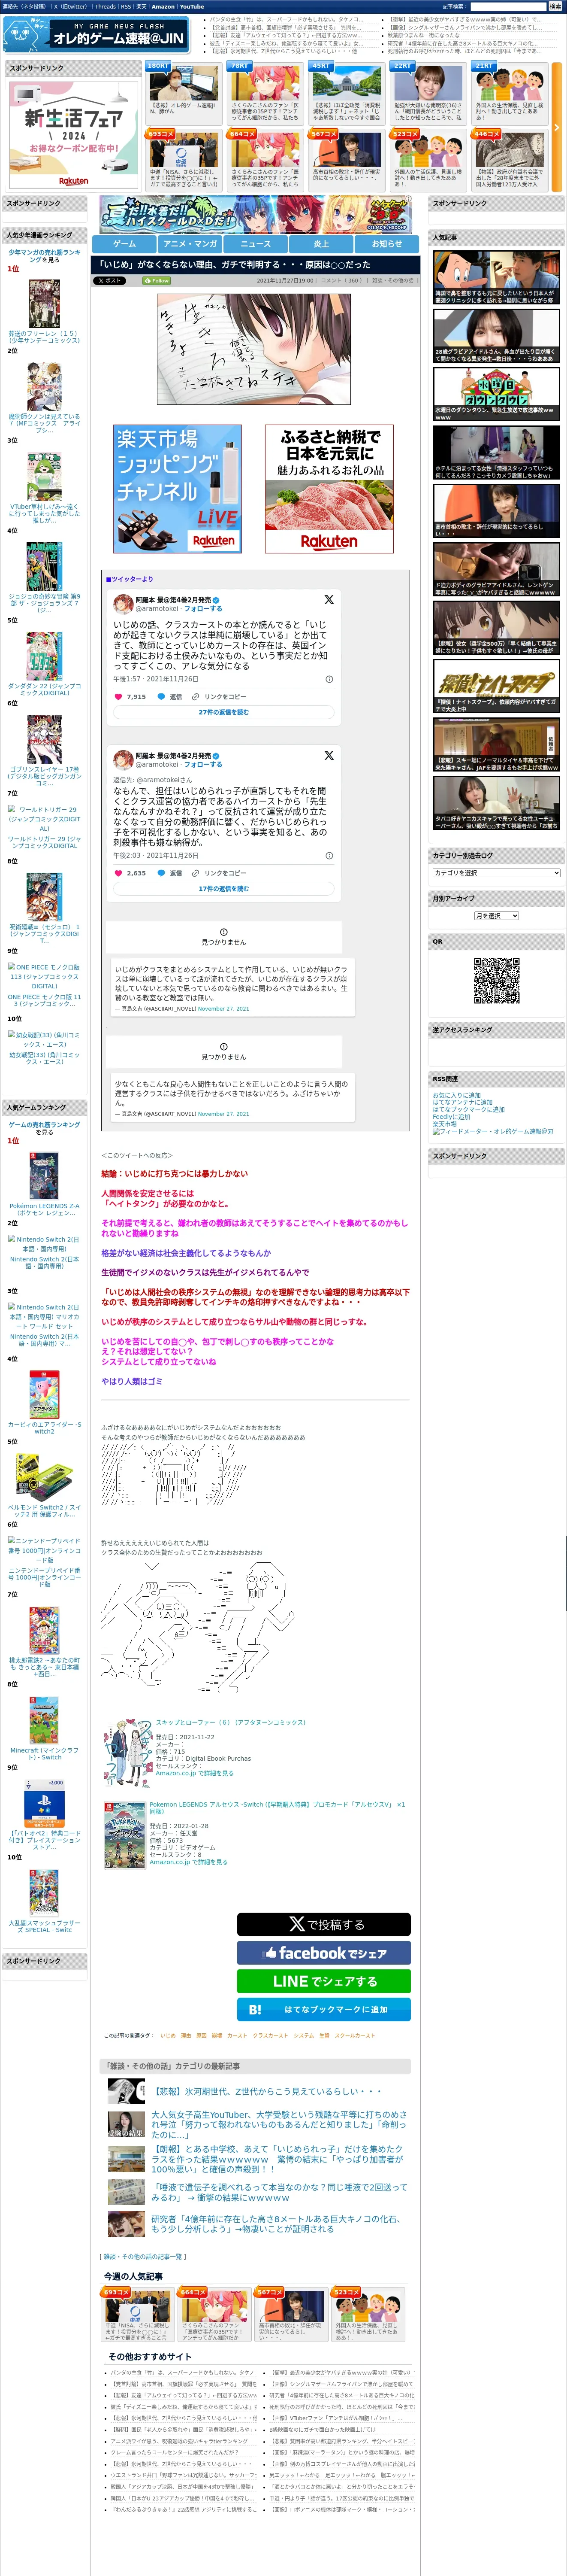The image size is (567, 2576).
Task: Open the 炎上 navigation tab
Action: tap(321, 243)
